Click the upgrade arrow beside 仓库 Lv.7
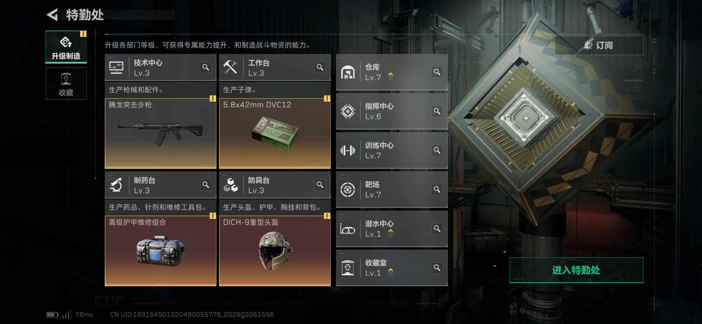The height and width of the screenshot is (324, 702). (x=390, y=77)
